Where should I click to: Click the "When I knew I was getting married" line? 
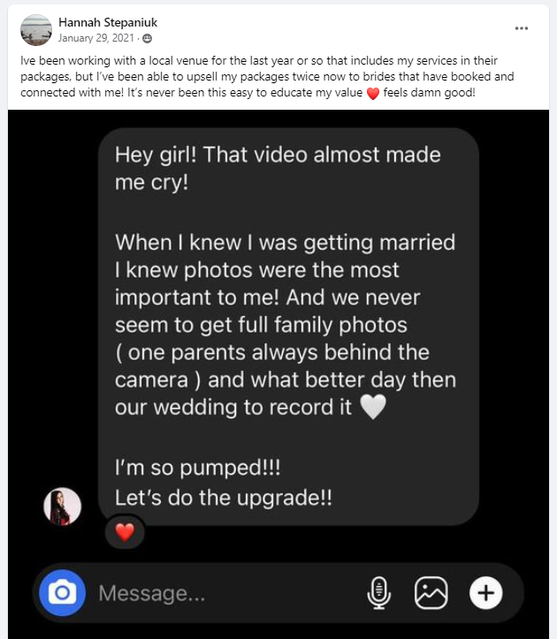[x=285, y=243]
